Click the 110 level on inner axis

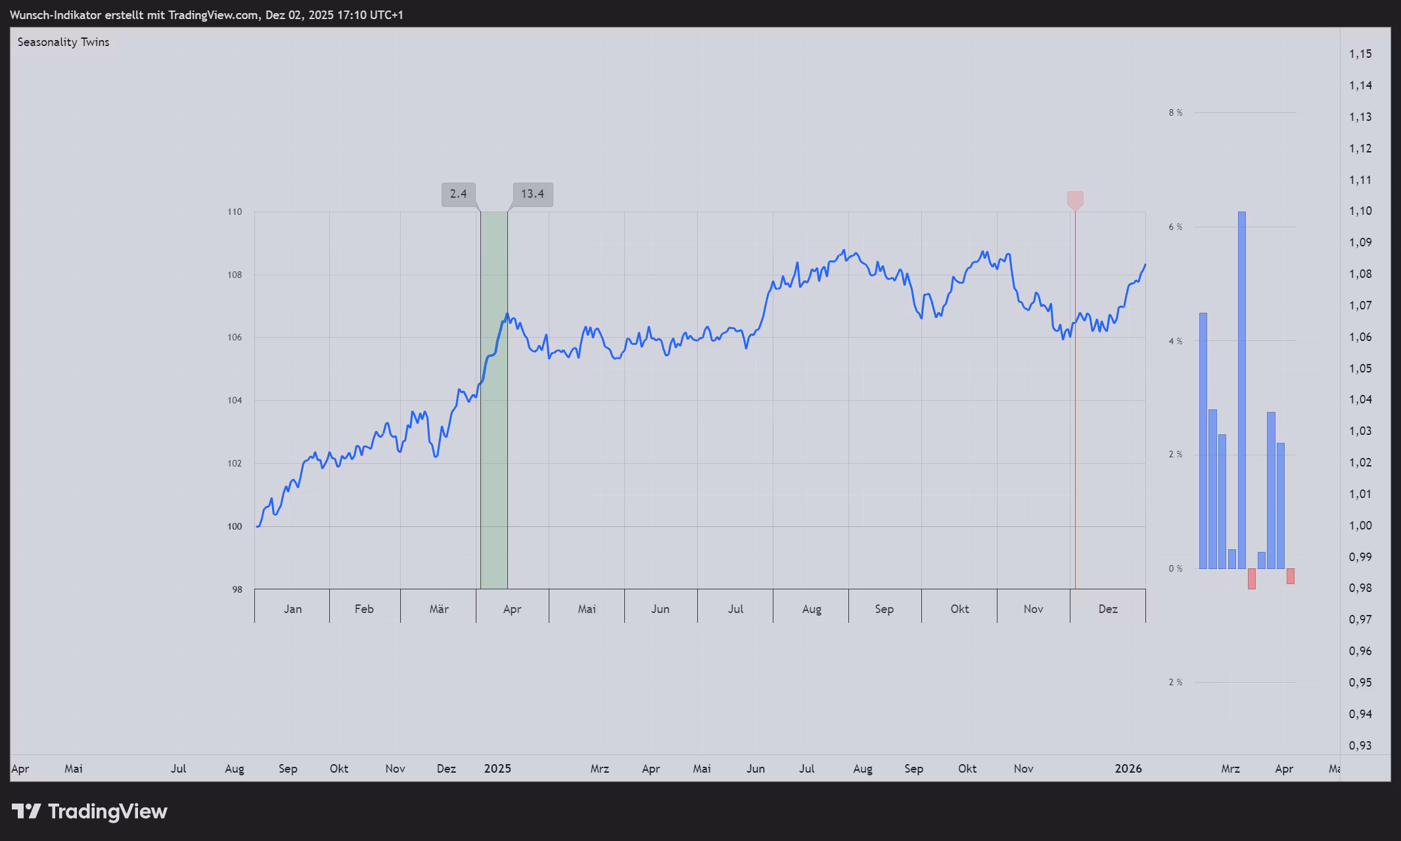tap(235, 212)
